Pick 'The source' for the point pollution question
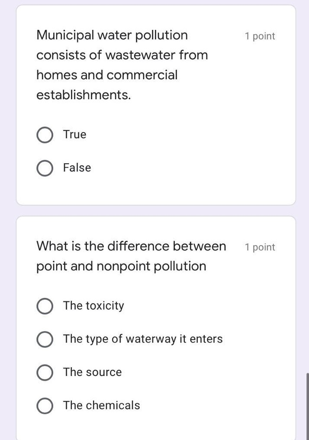Viewport: 309px width, 440px height. pos(45,373)
